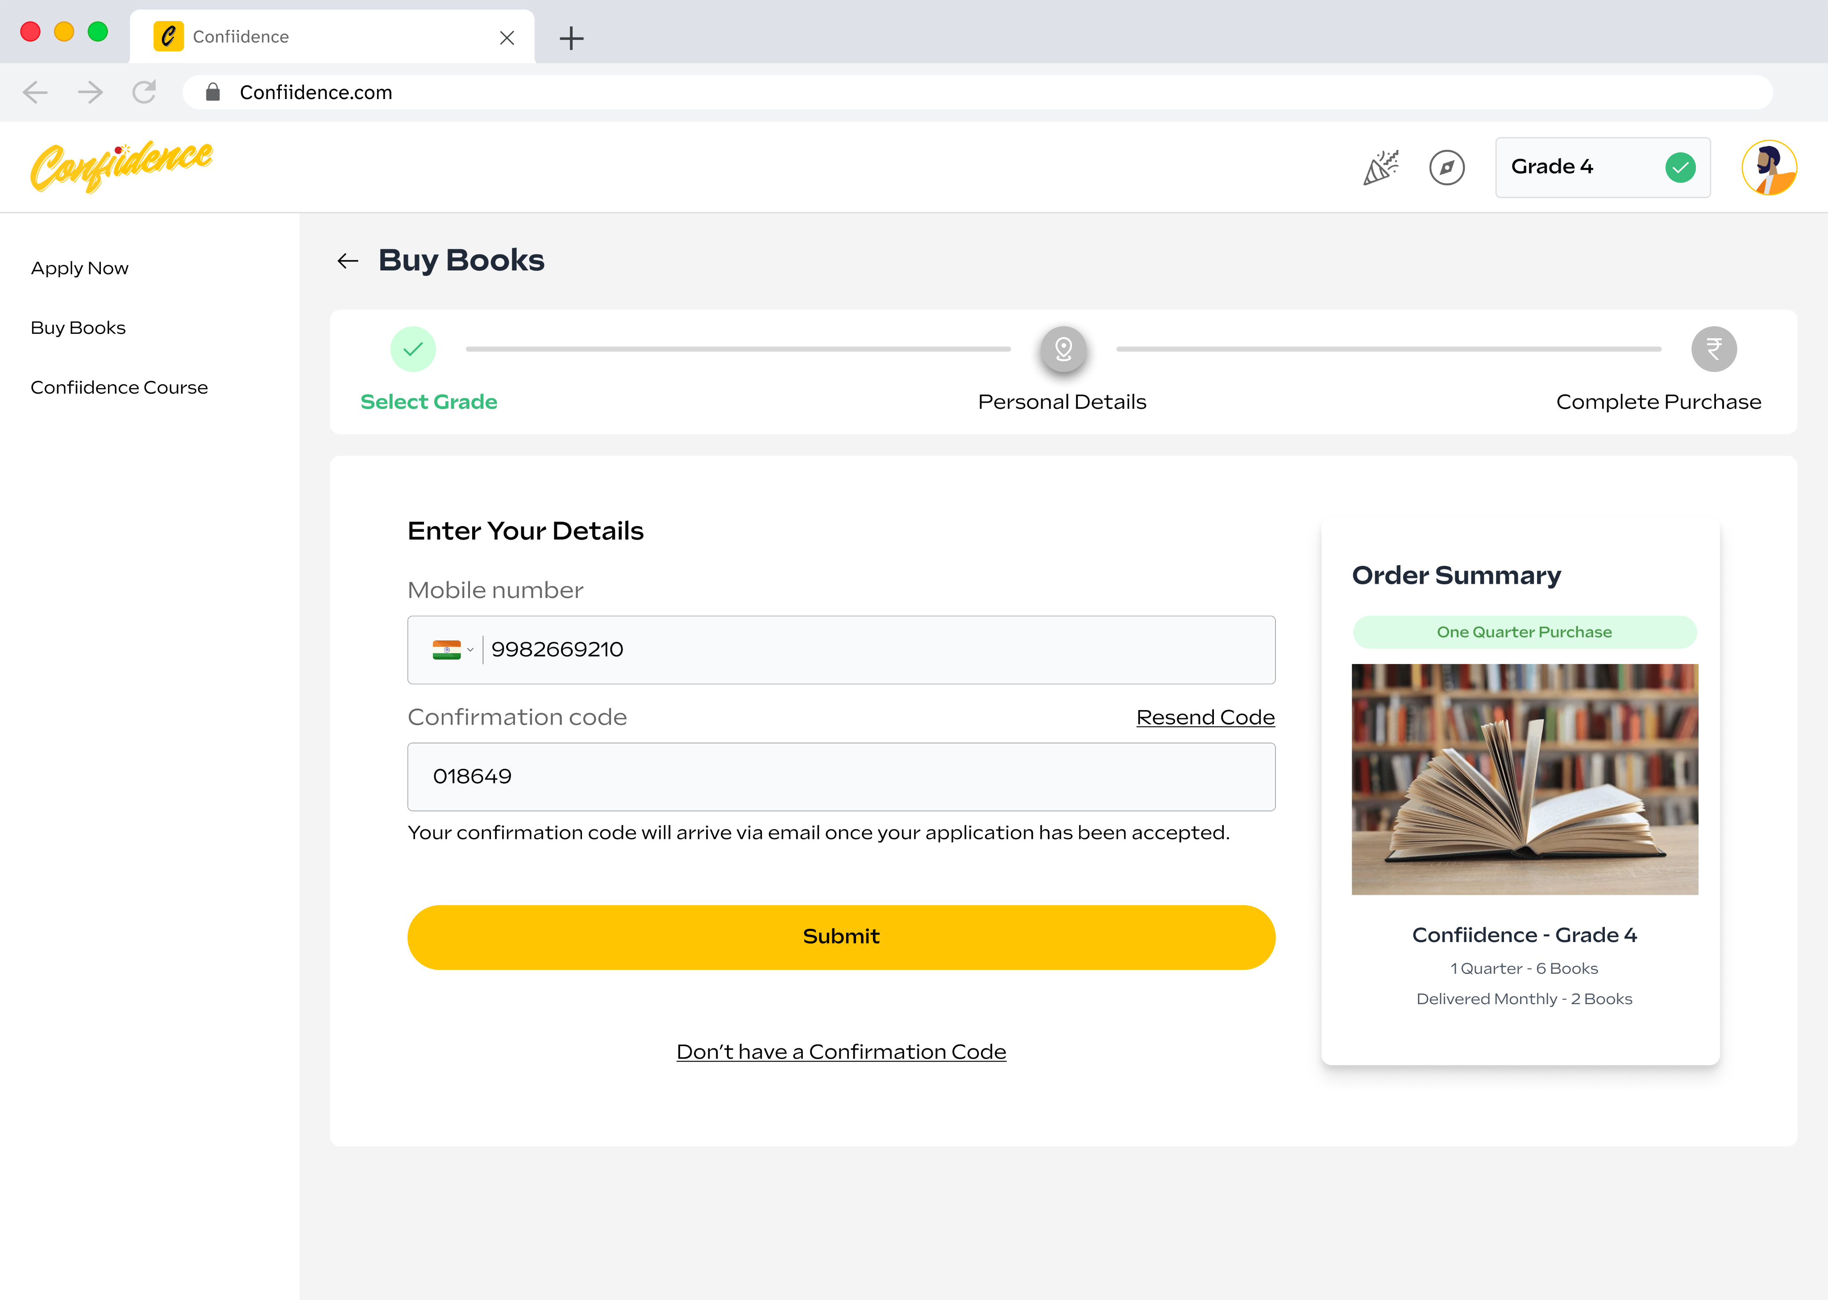Click the progress bar between Select Grade and Personal Details
The width and height of the screenshot is (1828, 1300).
pyautogui.click(x=738, y=349)
